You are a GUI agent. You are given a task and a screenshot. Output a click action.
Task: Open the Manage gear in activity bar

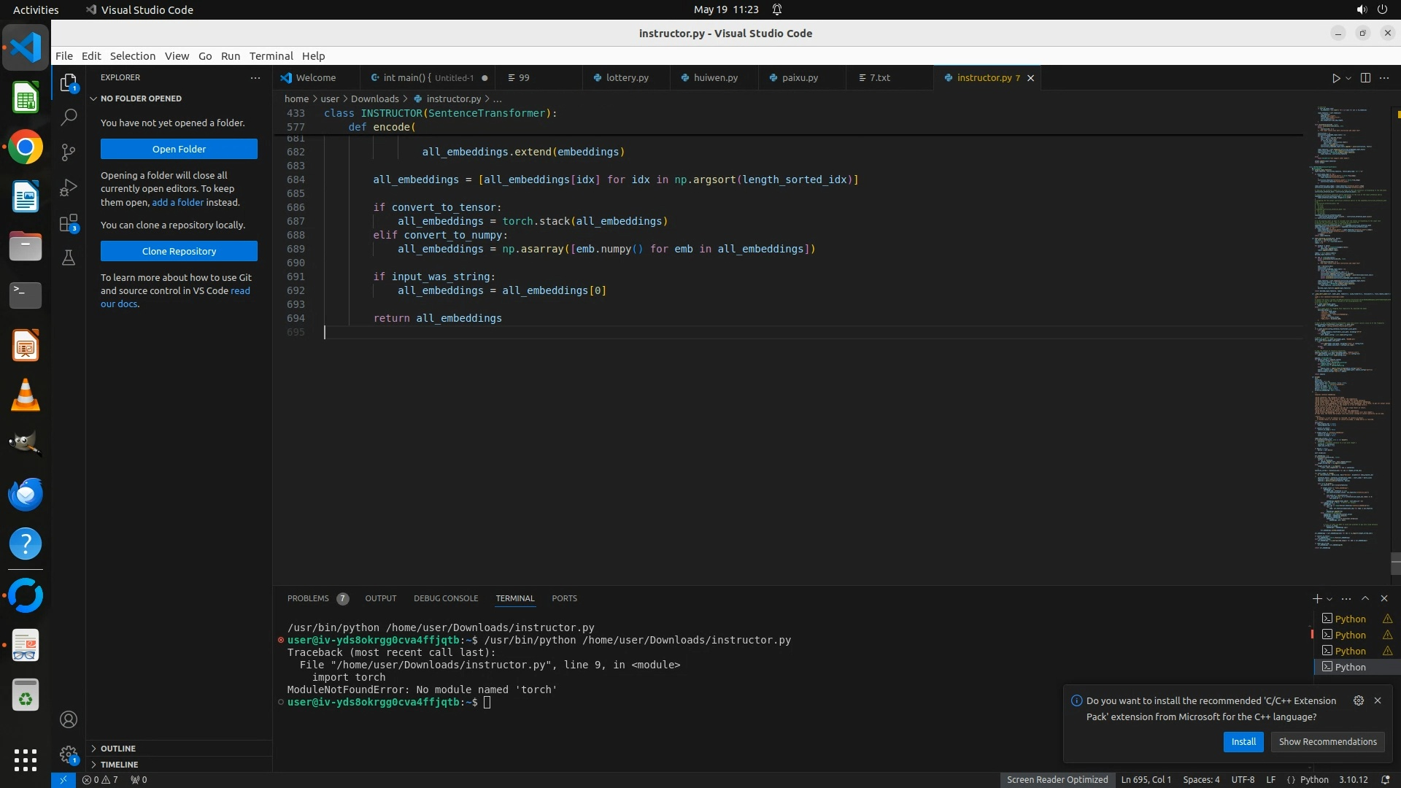[x=69, y=754]
